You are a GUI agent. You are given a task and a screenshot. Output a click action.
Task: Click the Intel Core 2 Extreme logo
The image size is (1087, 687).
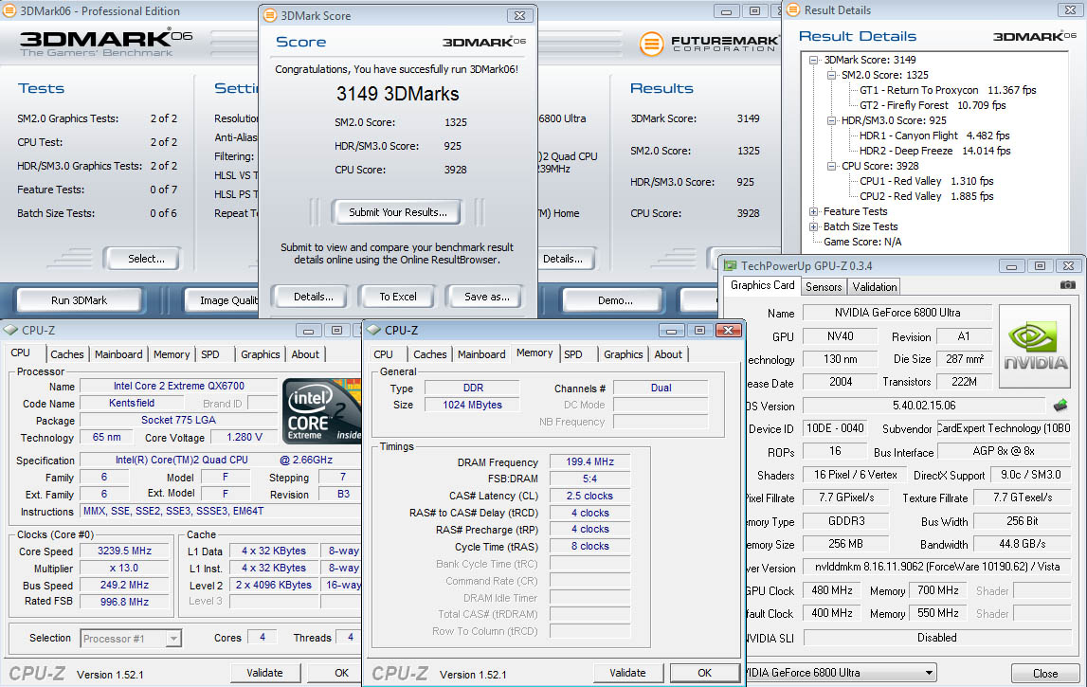[321, 410]
